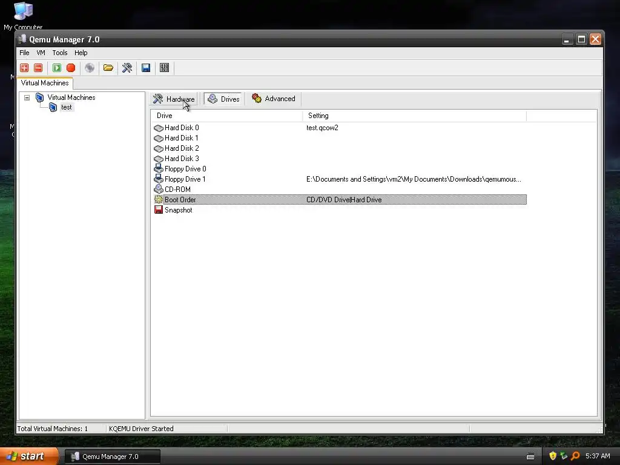Click the Qemu Manager title bar app icon

pyautogui.click(x=22, y=39)
